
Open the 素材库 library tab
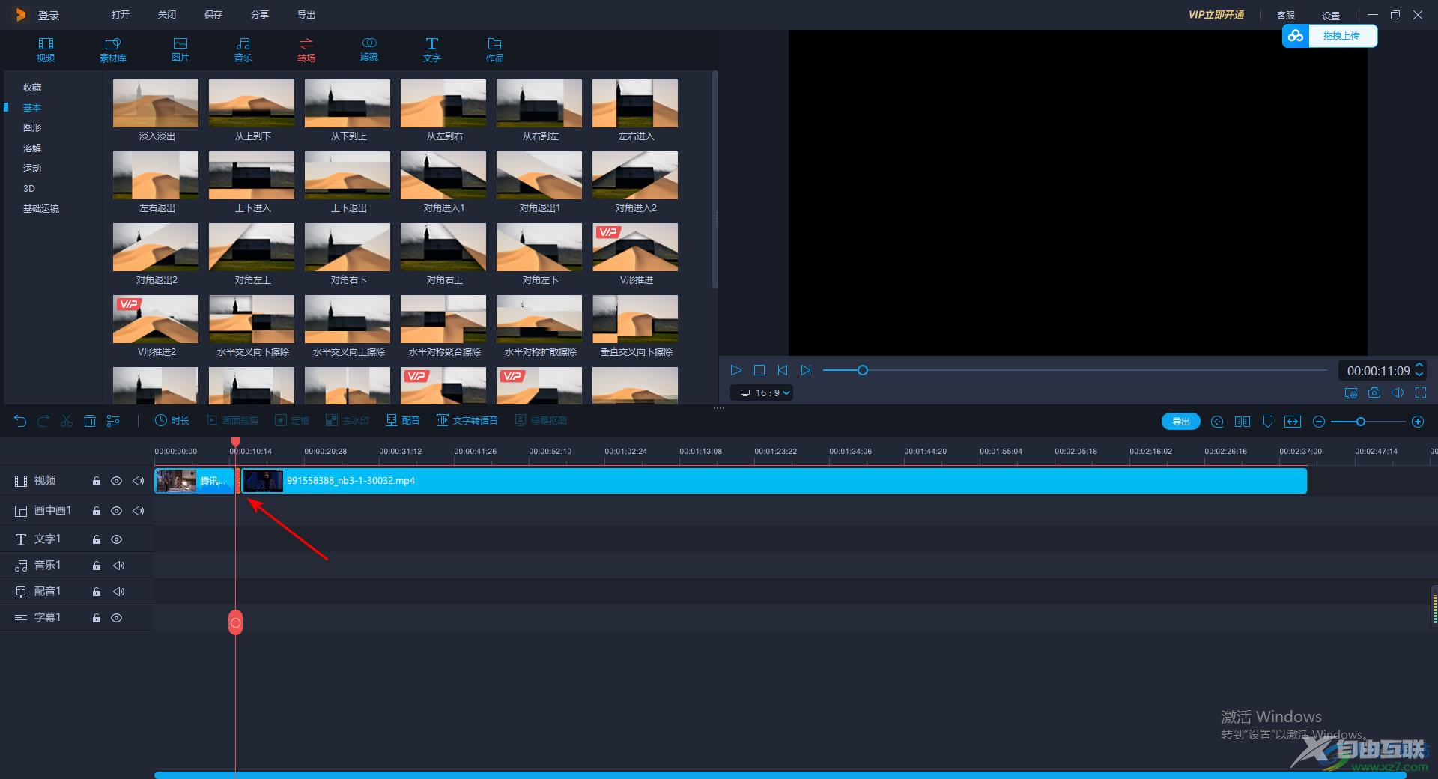coord(113,49)
